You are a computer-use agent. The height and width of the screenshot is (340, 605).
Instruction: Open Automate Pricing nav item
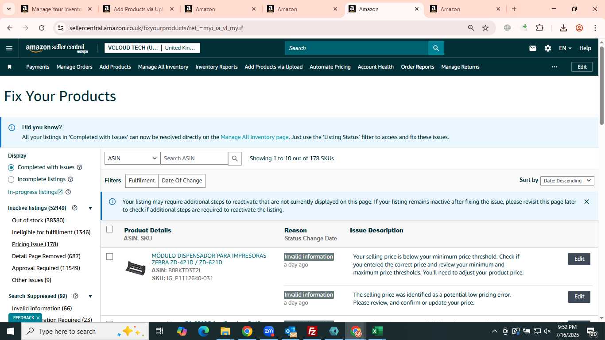[x=330, y=67]
